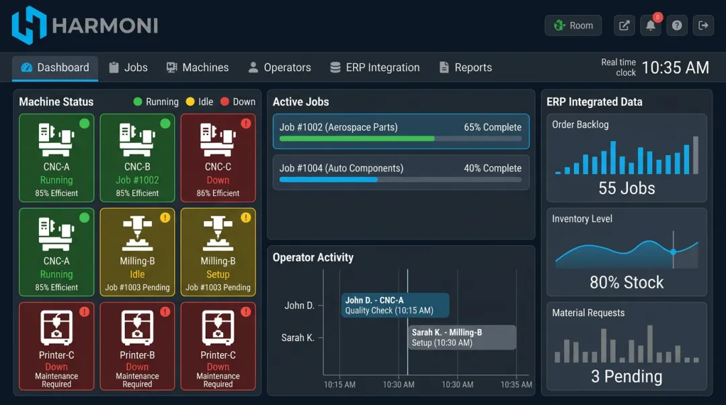
Task: Click the red Down legend dot
Action: 225,102
